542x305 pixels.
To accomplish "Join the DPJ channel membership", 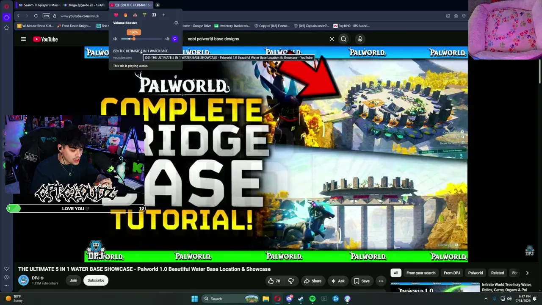I will 73,280.
